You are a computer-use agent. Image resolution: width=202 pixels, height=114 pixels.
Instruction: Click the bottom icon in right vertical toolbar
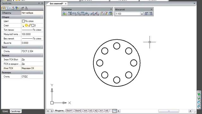point(199,107)
